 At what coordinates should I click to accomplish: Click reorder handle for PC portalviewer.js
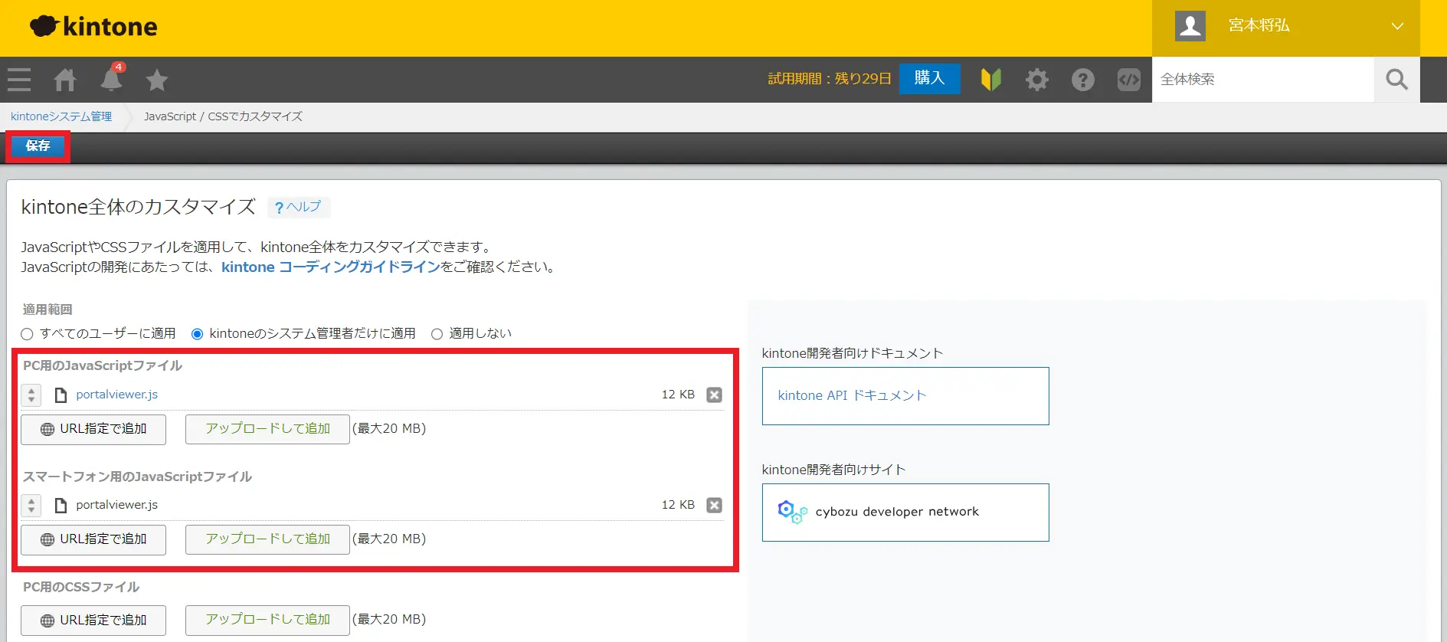point(31,395)
